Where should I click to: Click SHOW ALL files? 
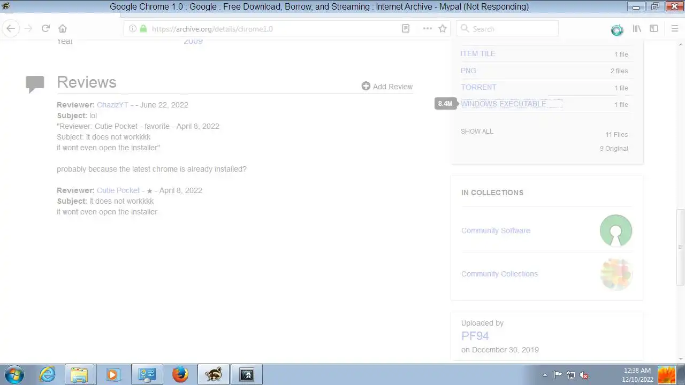pyautogui.click(x=477, y=132)
